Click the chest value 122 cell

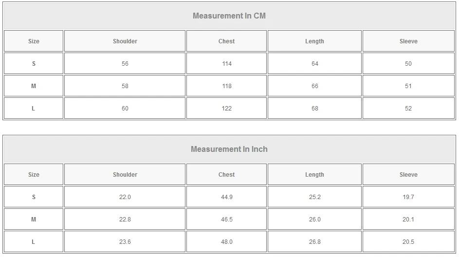click(226, 109)
